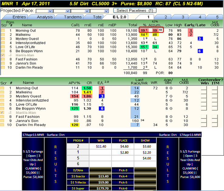Toggle scratch box for Malkeinu in top table
The image size is (224, 191).
tap(3, 35)
